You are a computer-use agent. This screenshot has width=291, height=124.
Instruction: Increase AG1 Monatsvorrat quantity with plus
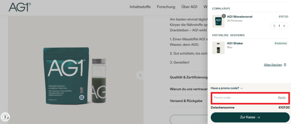tap(284, 26)
